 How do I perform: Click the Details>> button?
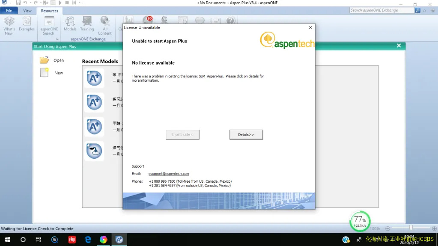click(x=246, y=135)
